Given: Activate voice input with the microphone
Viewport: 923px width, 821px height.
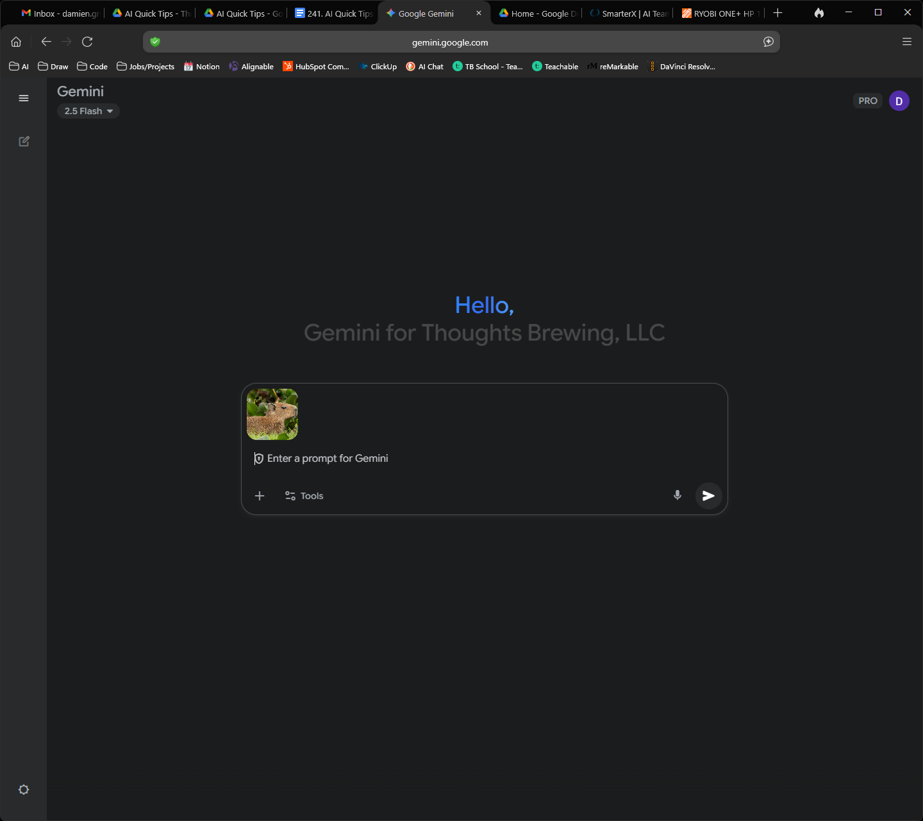Looking at the screenshot, I should click(677, 495).
